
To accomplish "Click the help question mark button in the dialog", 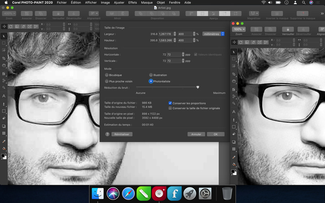I will tap(107, 134).
